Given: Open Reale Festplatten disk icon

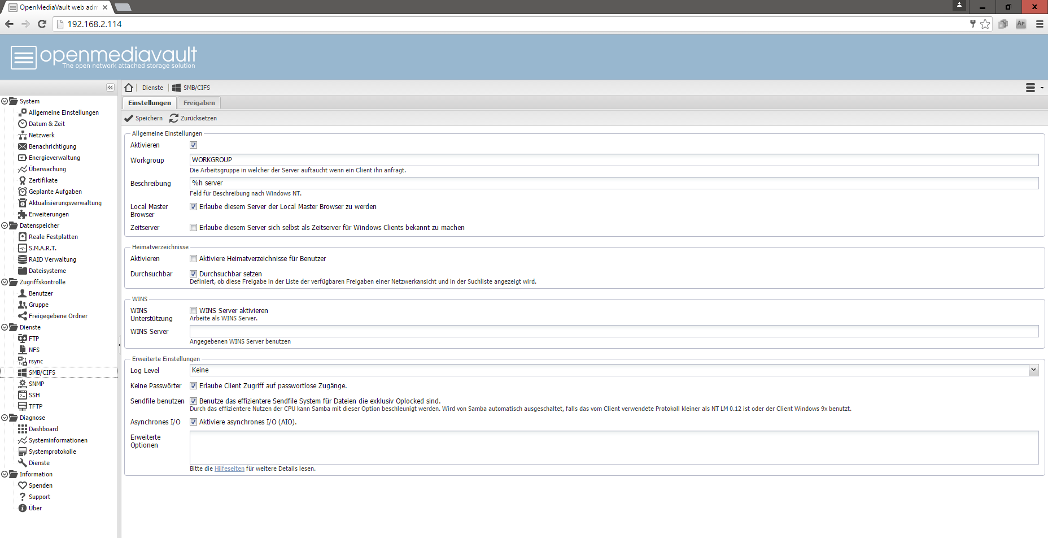Looking at the screenshot, I should coord(23,237).
